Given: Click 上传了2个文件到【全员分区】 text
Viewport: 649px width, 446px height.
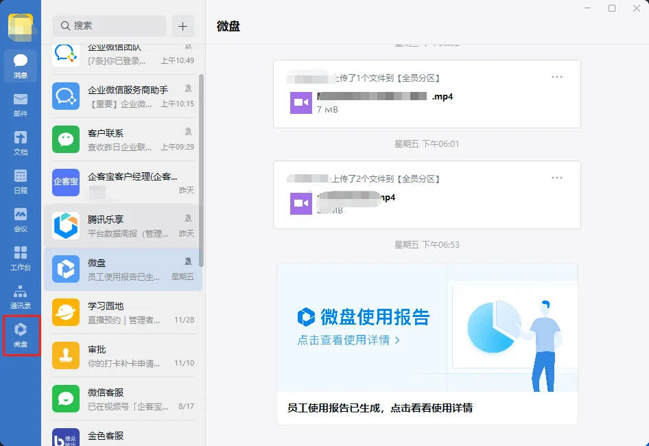Looking at the screenshot, I should (x=386, y=179).
